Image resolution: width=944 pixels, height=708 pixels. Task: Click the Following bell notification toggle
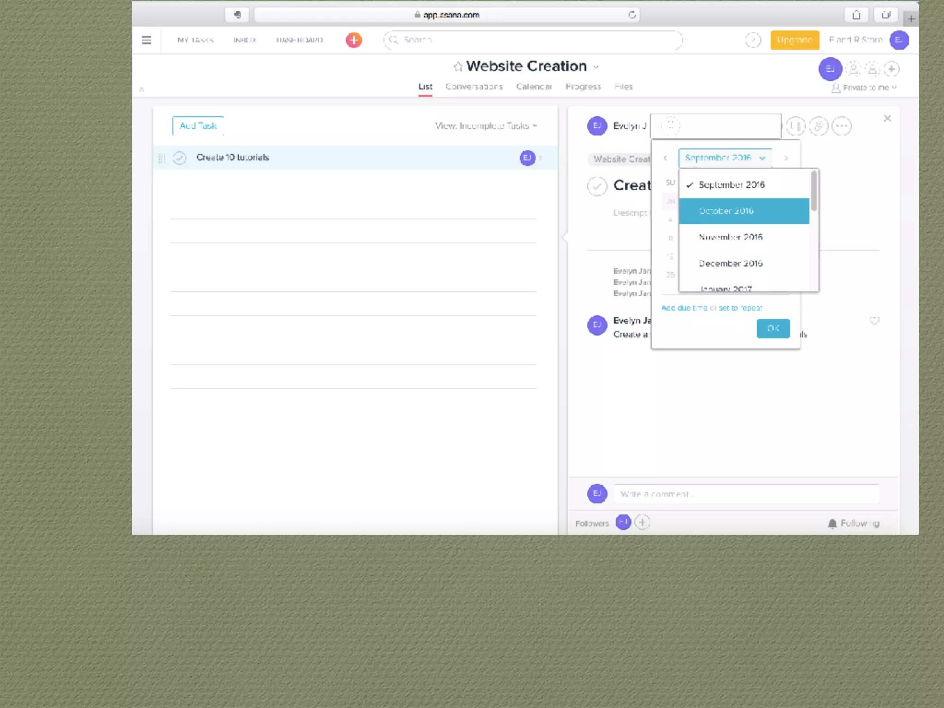853,523
